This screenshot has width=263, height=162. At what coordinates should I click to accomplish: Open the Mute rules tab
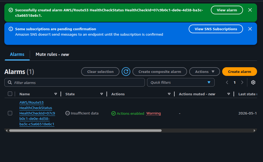[x=52, y=55]
